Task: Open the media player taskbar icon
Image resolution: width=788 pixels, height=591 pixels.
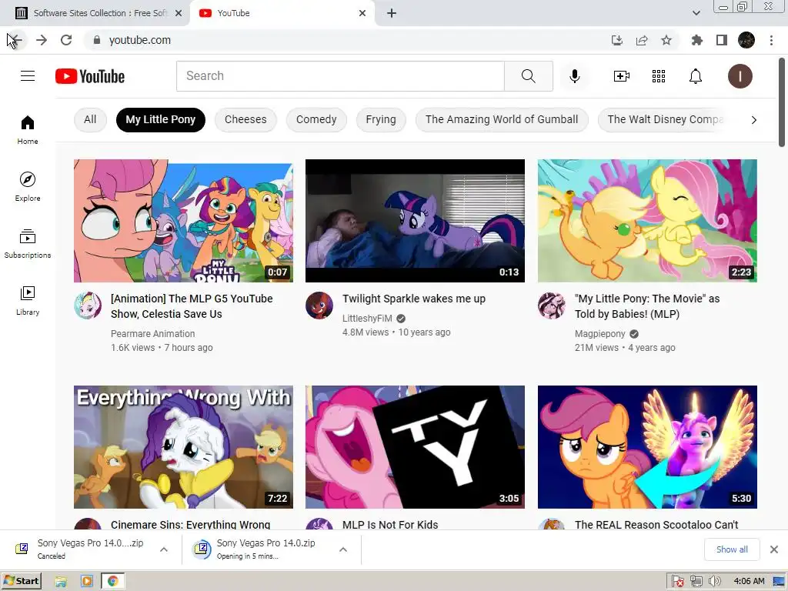Action: 86,582
